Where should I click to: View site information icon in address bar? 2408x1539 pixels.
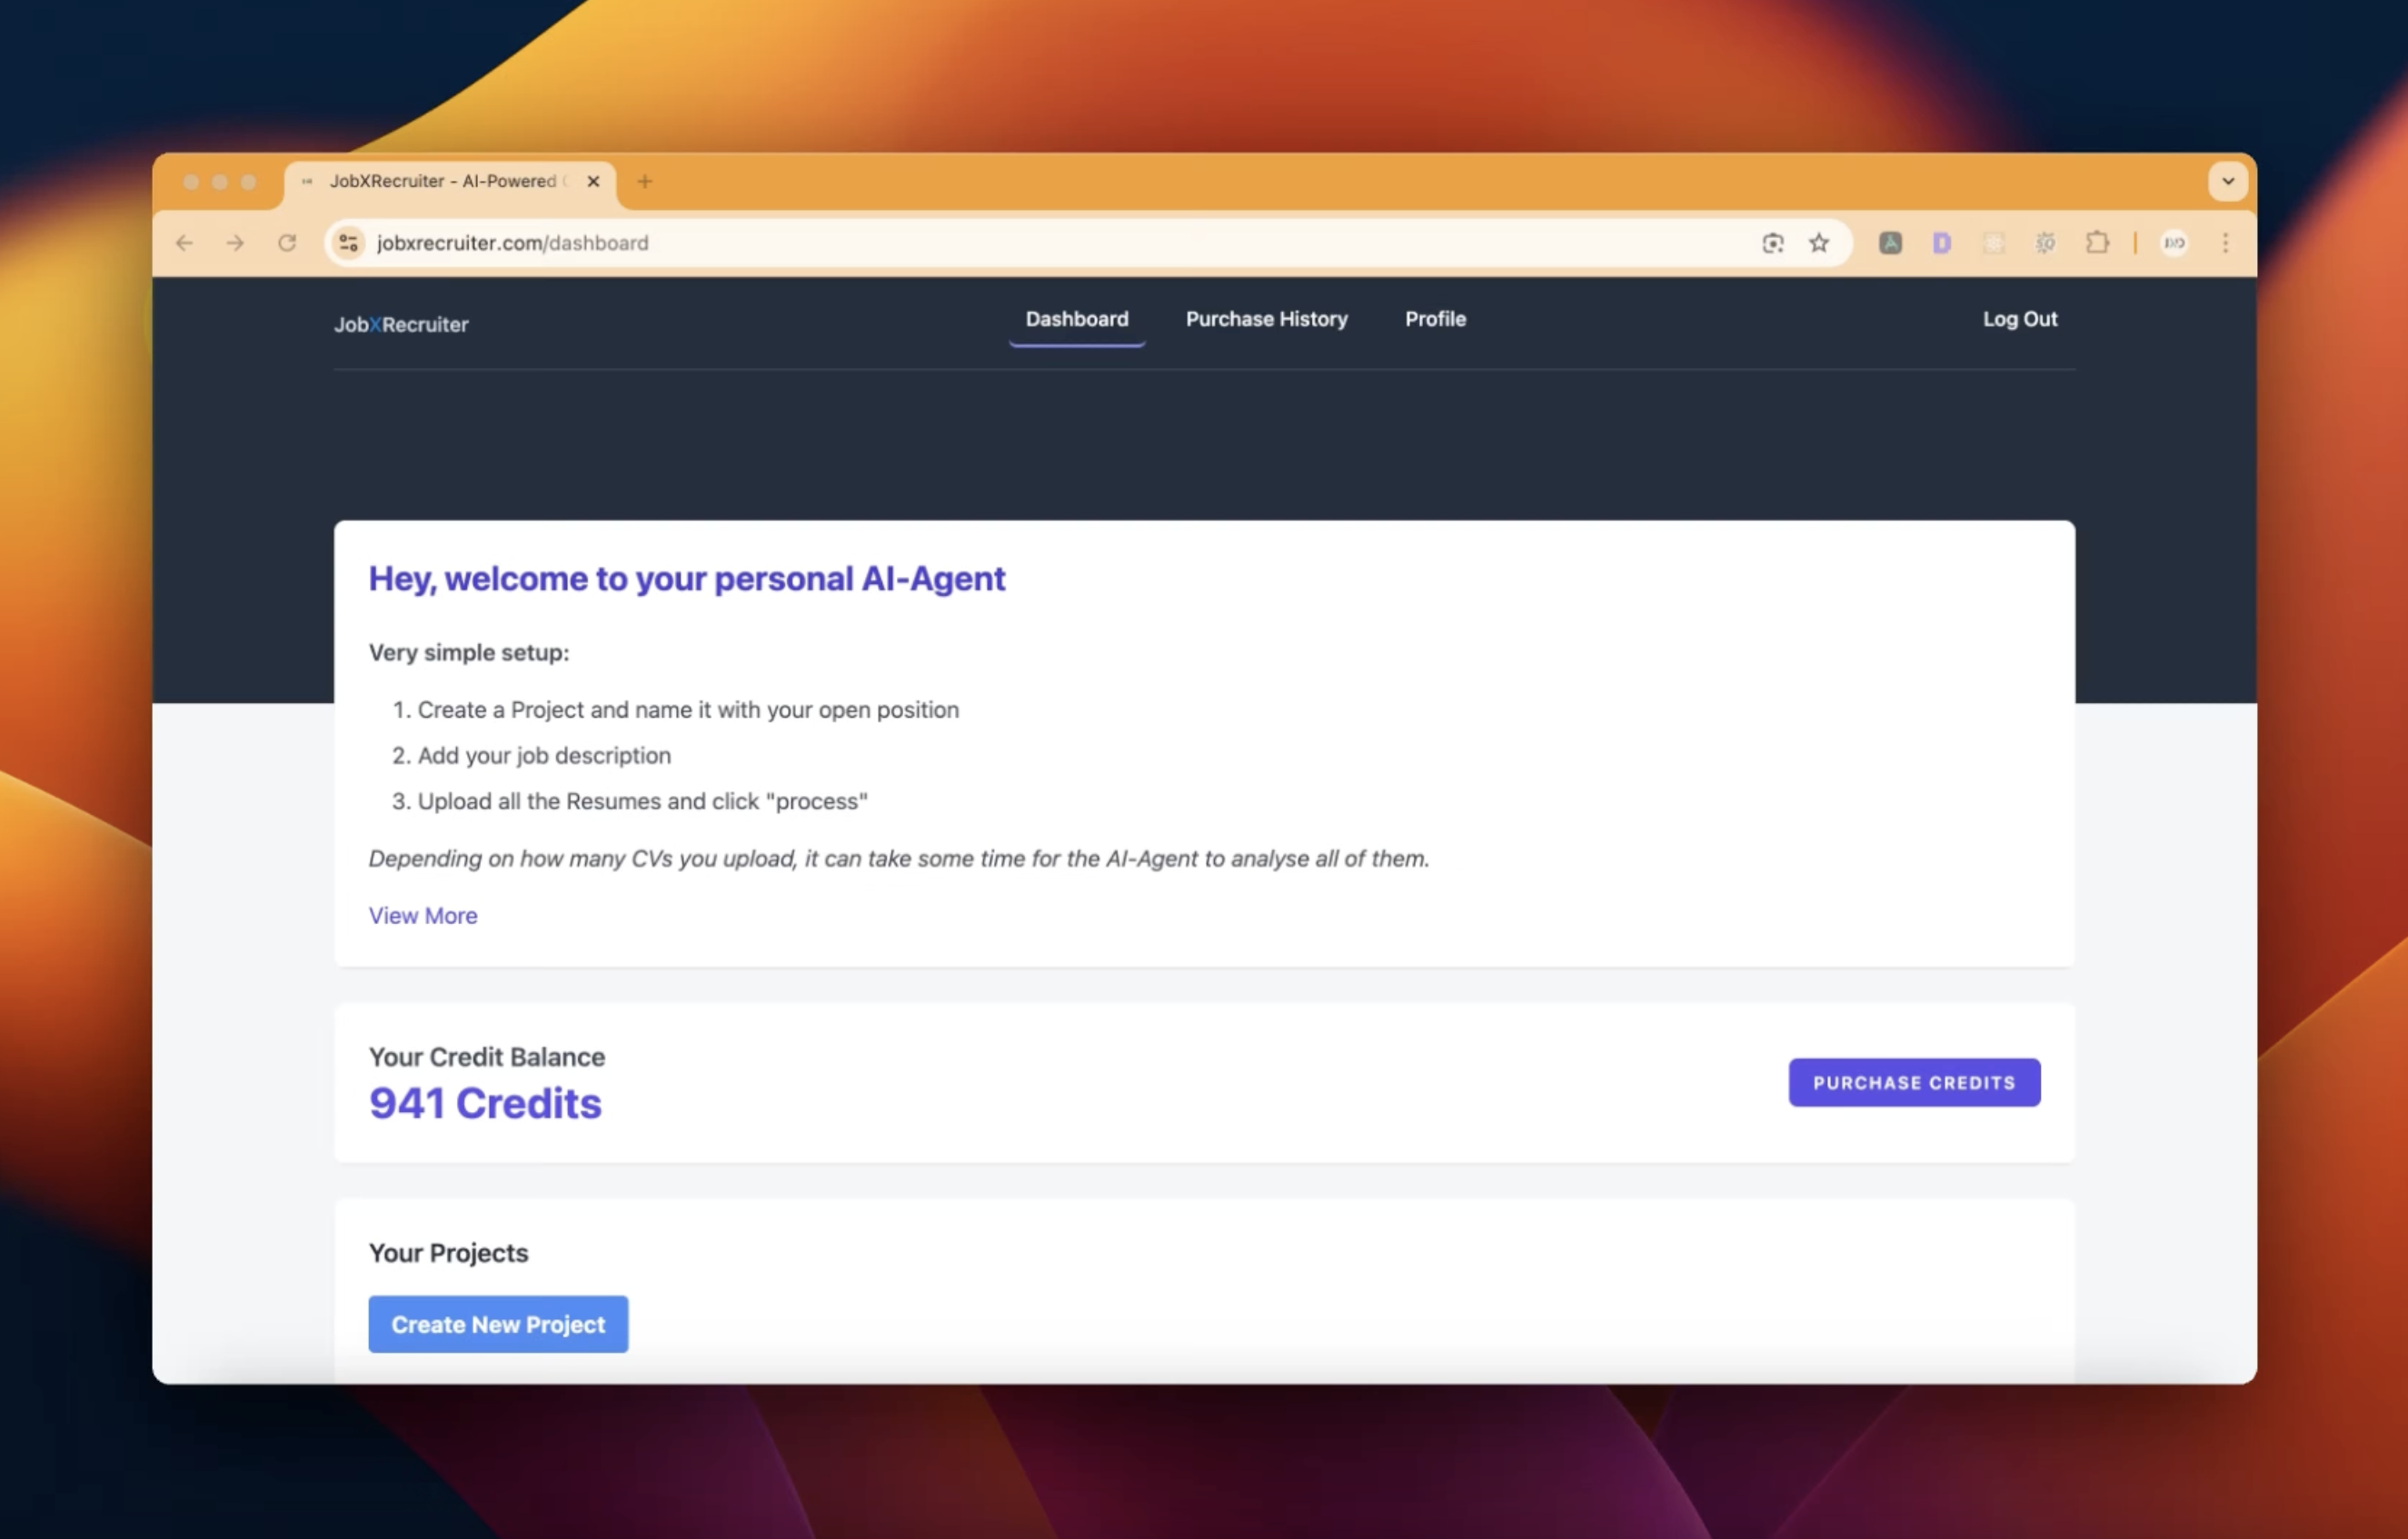pyautogui.click(x=348, y=243)
